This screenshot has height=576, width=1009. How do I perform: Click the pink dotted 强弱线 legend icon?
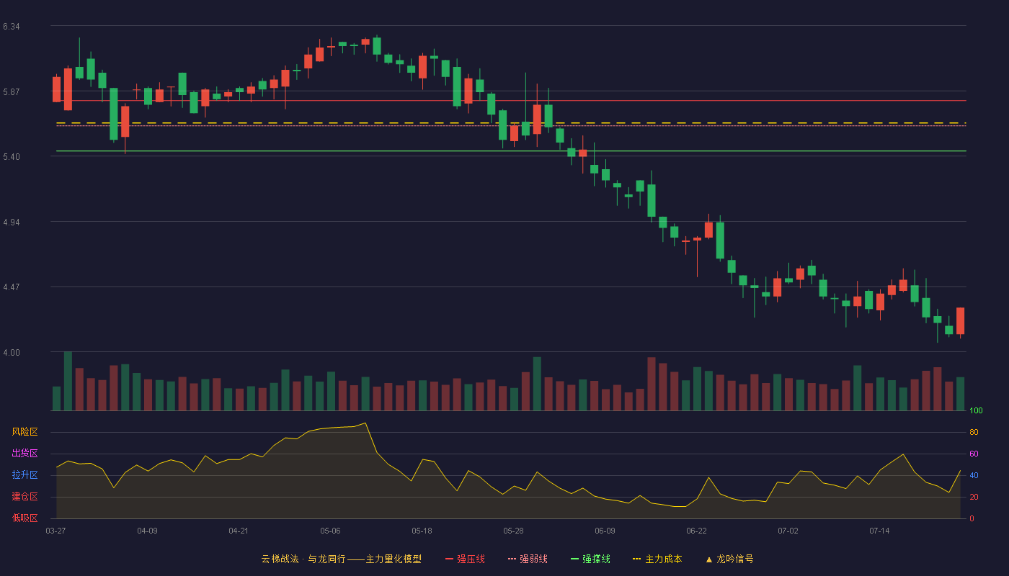512,559
